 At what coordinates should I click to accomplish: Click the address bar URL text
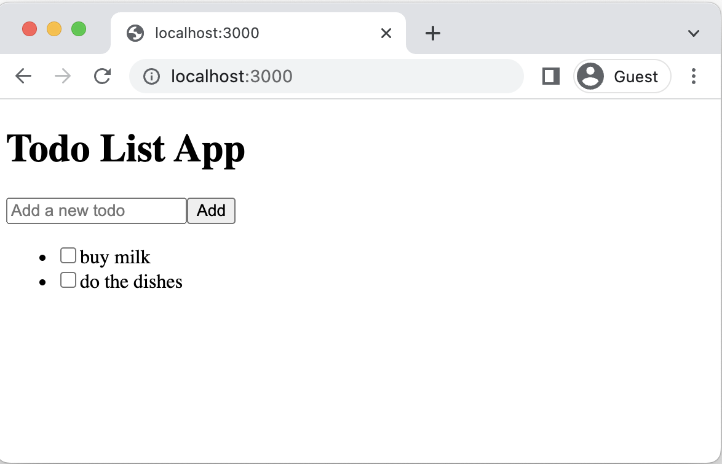click(x=232, y=76)
